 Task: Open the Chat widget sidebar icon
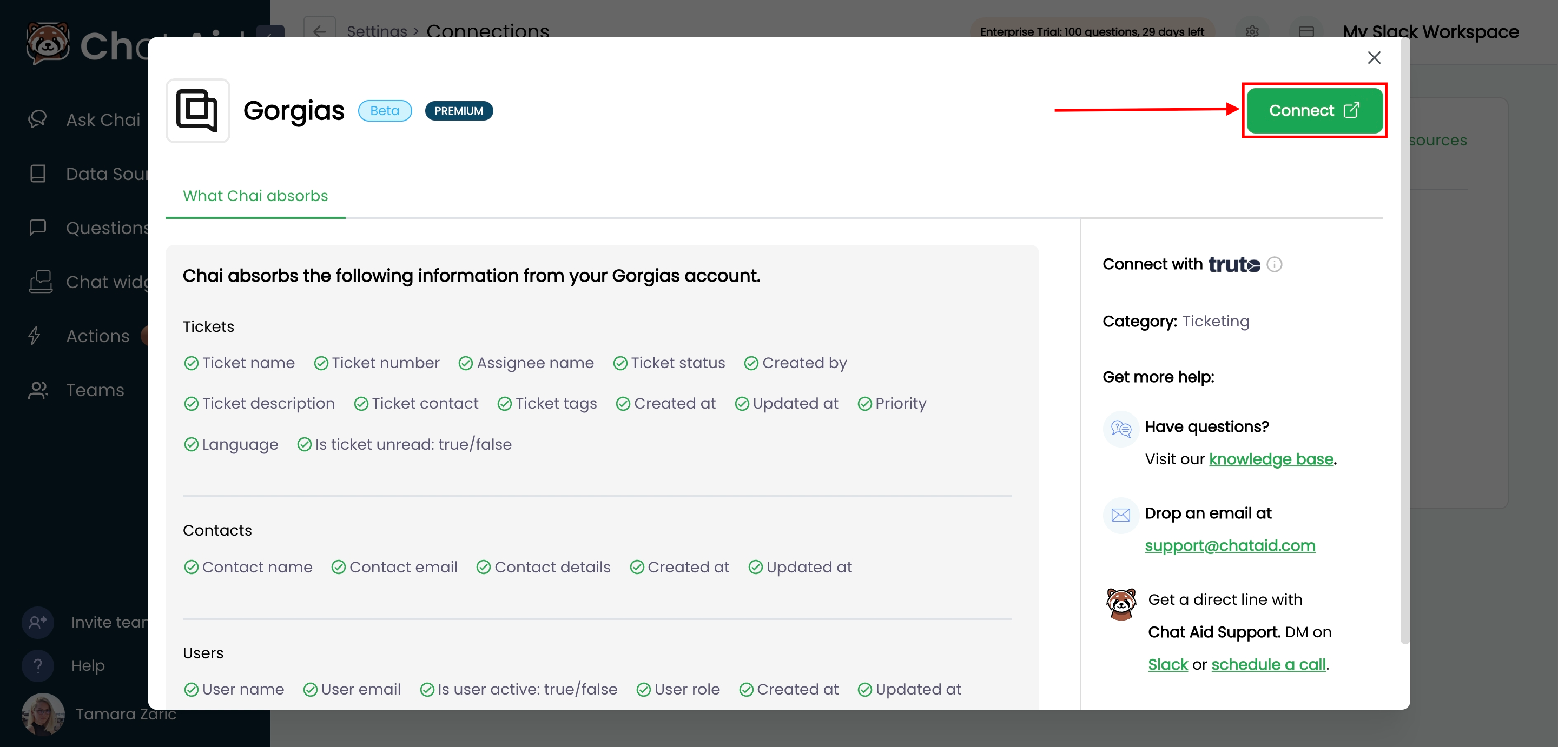tap(41, 282)
